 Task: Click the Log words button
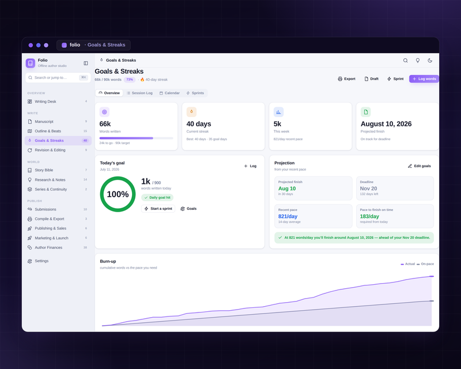point(424,79)
